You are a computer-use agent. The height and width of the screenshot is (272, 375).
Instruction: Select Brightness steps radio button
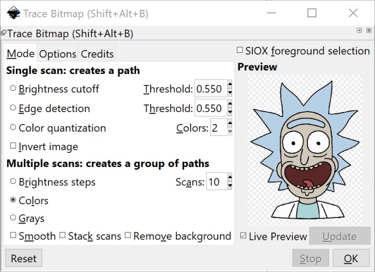click(x=13, y=181)
